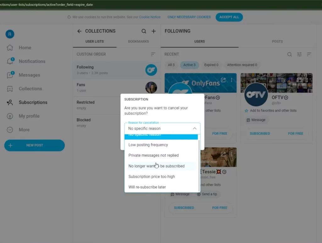The width and height of the screenshot is (322, 243).
Task: Click the back arrow beside Collections
Action: tap(79, 31)
